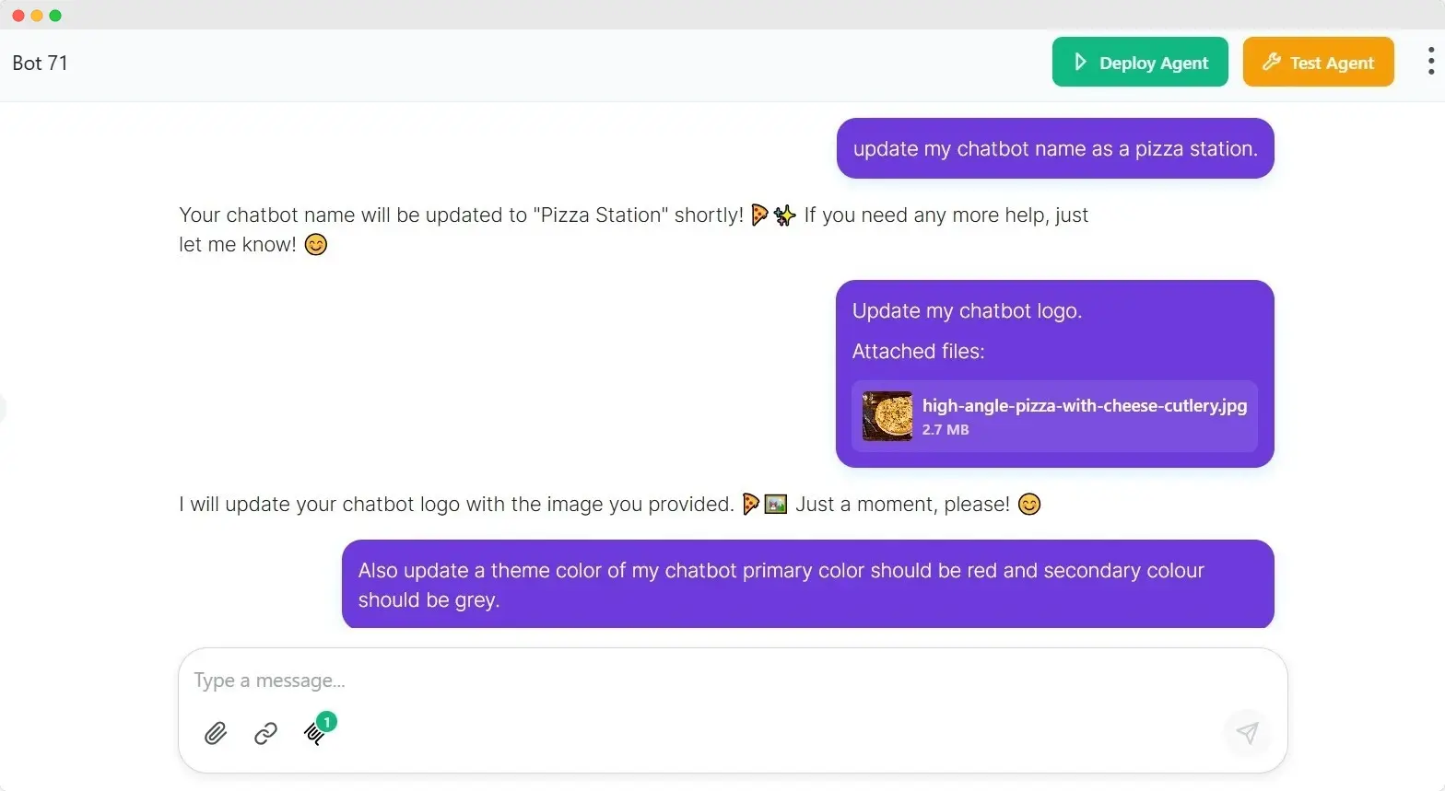
Task: Focus the Type a message input field
Action: tap(733, 680)
